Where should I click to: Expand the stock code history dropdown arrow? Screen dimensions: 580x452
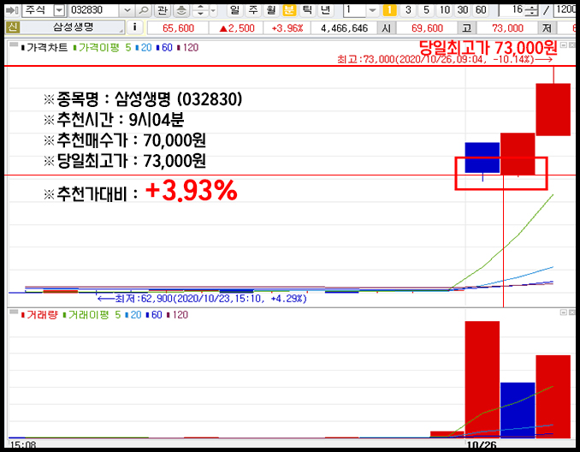127,10
